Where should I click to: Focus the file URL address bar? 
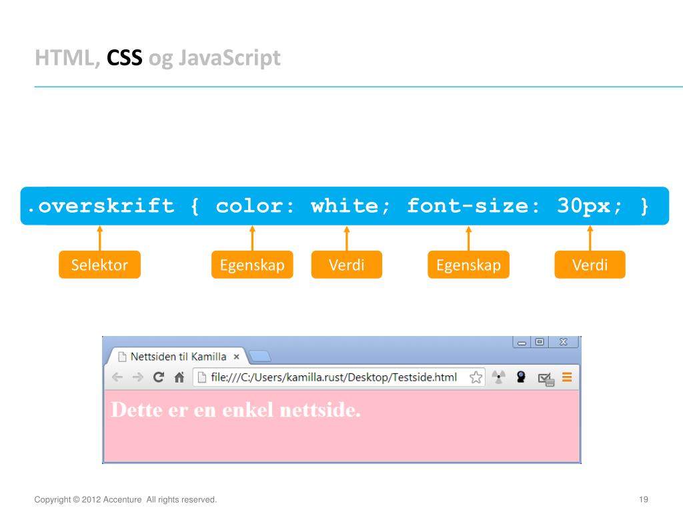338,377
